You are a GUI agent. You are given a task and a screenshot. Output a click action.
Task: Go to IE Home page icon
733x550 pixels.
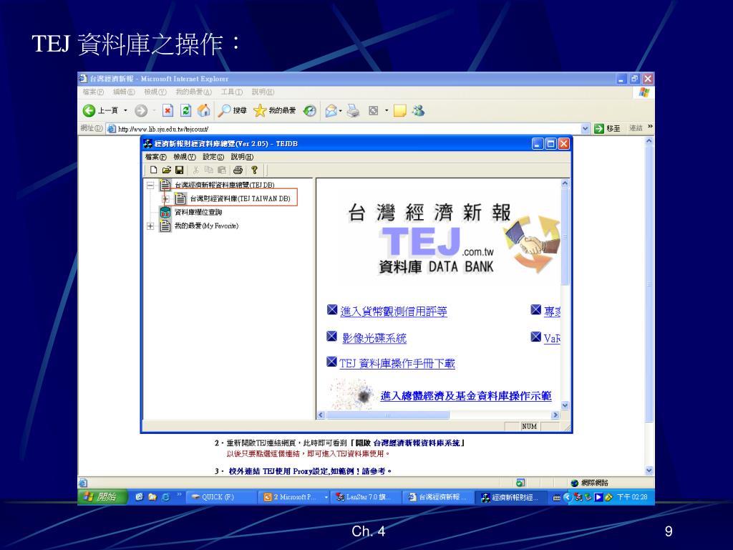(204, 110)
